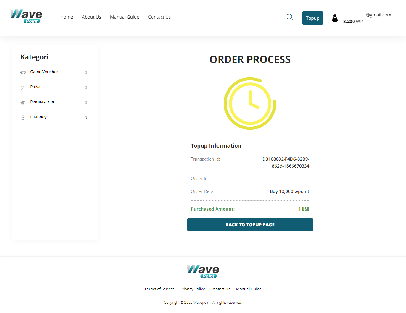Open the user profile icon
The height and width of the screenshot is (313, 406).
click(x=335, y=18)
